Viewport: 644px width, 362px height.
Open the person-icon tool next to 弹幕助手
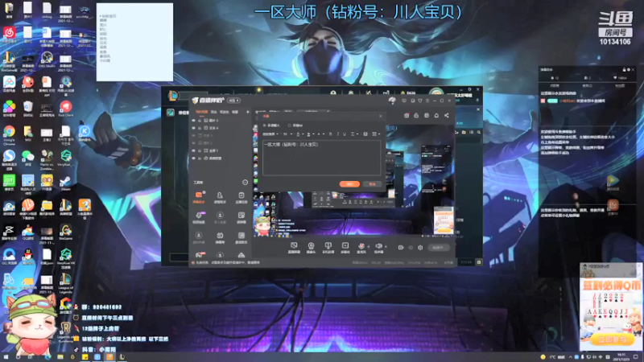(220, 197)
